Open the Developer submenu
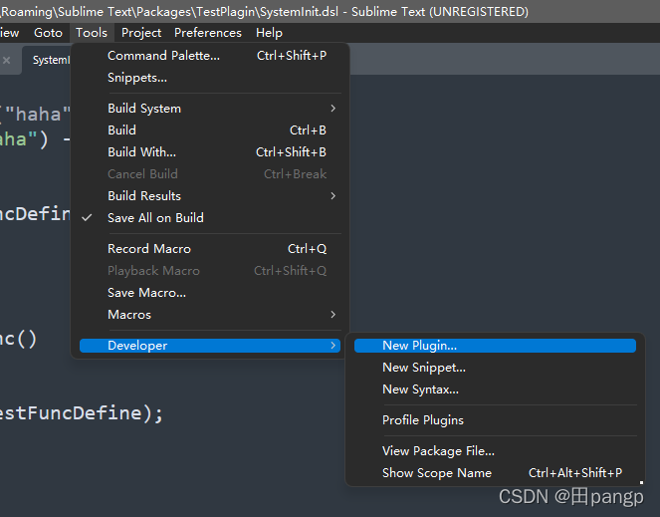Viewport: 660px width, 517px height. (210, 346)
